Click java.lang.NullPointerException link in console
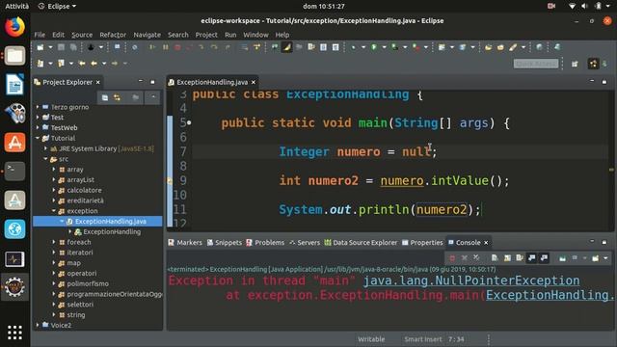This screenshot has width=617, height=347. (471, 280)
